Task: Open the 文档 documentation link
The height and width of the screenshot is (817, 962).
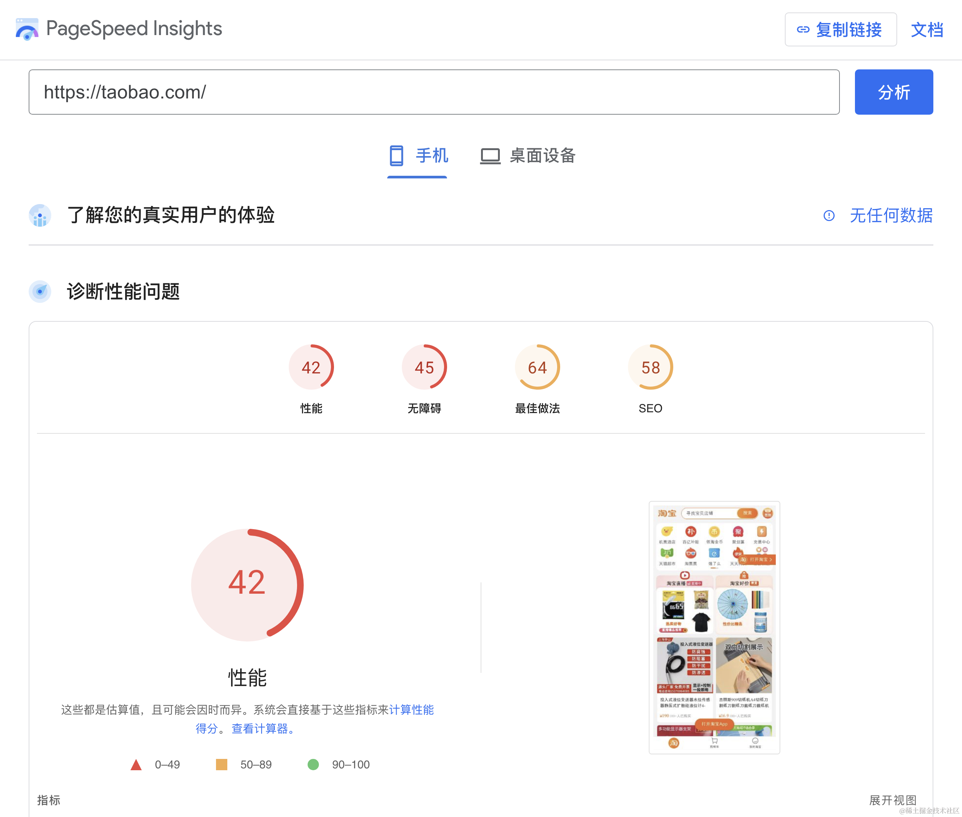Action: (926, 30)
